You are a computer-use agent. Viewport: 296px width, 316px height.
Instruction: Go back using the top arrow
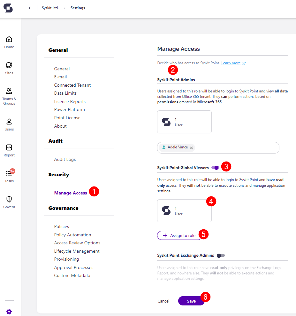pyautogui.click(x=30, y=8)
